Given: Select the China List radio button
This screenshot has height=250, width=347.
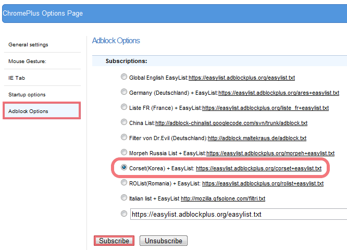Looking at the screenshot, I should pos(124,122).
